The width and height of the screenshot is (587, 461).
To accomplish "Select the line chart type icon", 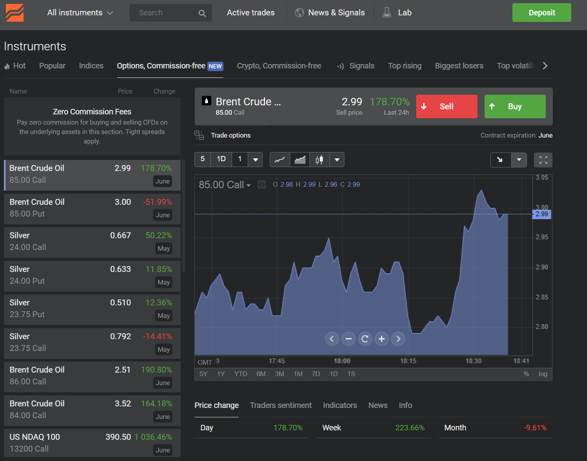I will pos(280,160).
